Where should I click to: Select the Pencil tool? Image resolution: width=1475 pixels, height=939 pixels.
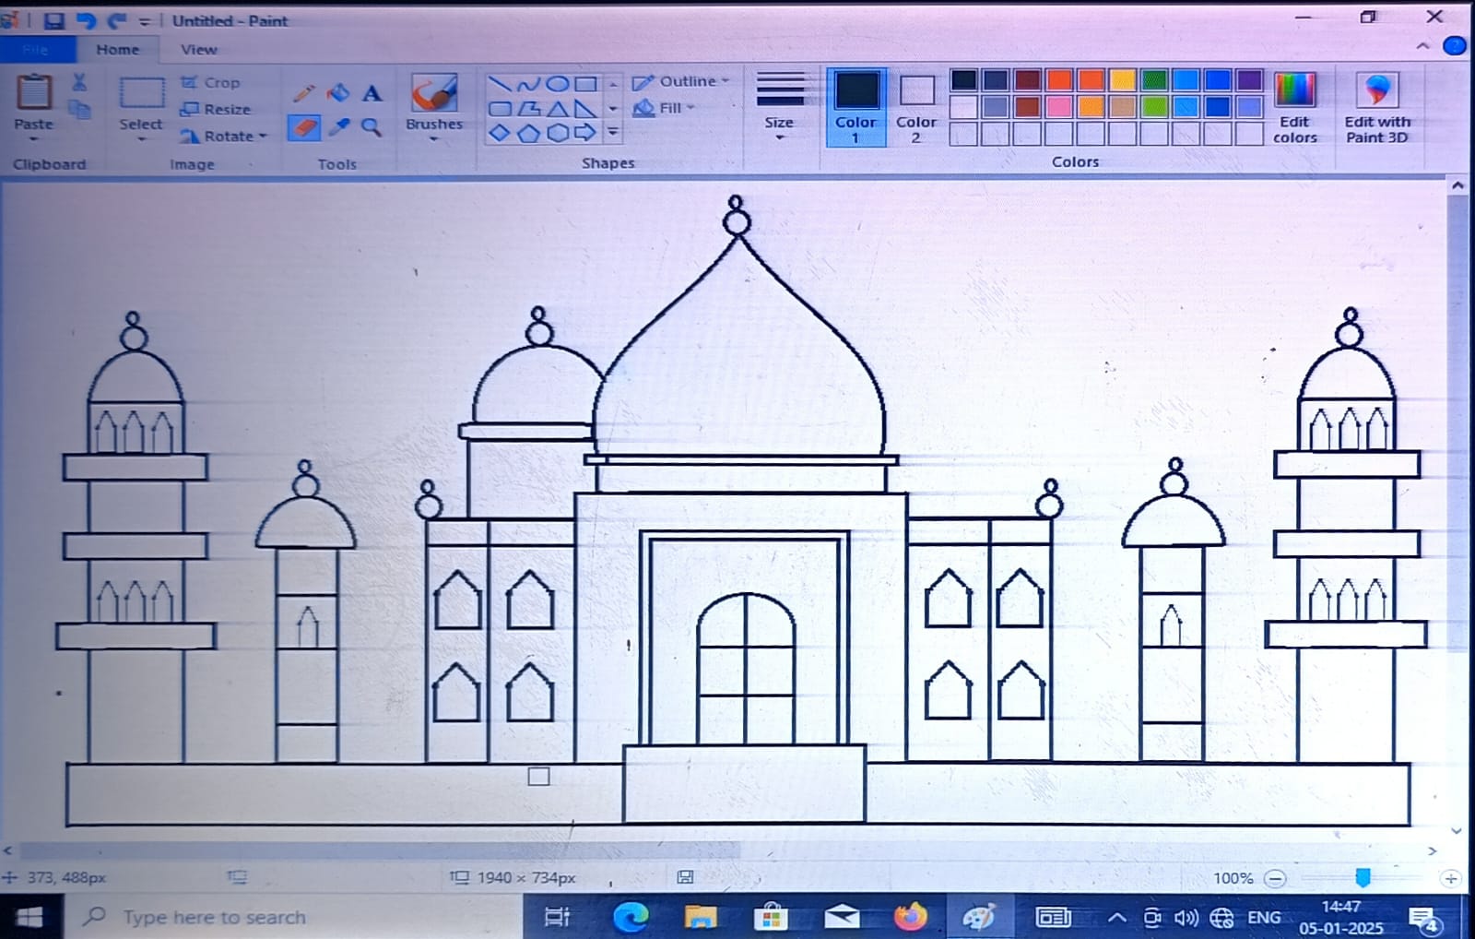click(x=303, y=93)
